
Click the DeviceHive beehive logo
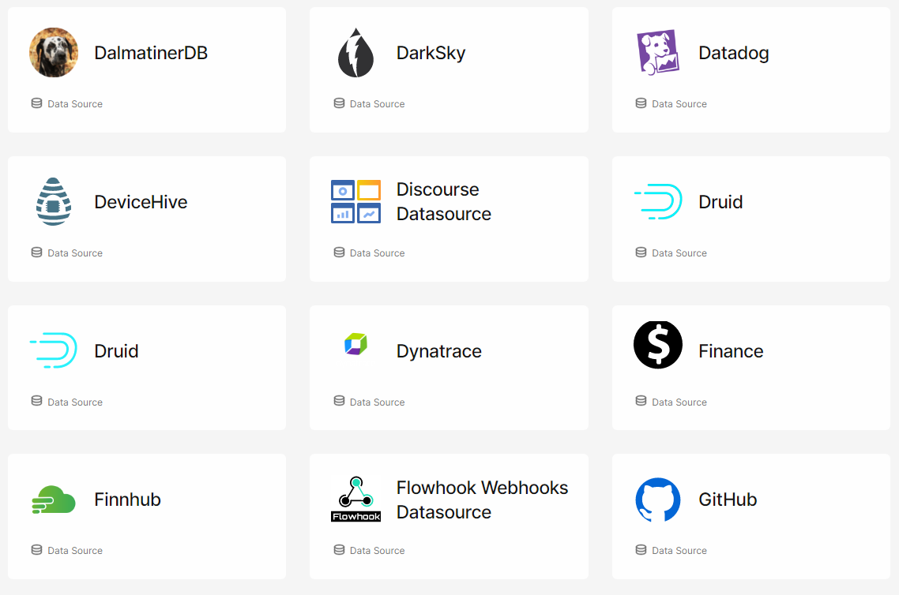click(54, 201)
